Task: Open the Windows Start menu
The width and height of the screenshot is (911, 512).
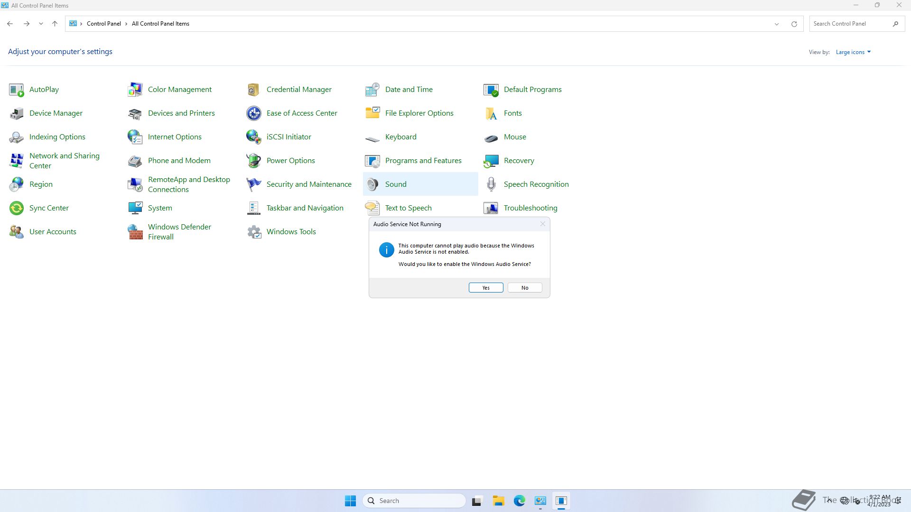Action: pos(350,501)
